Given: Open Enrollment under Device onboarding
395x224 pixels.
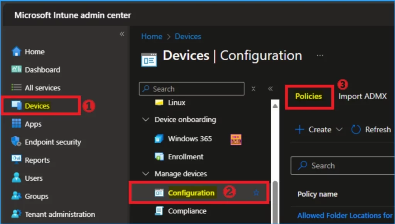Looking at the screenshot, I should click(x=179, y=157).
